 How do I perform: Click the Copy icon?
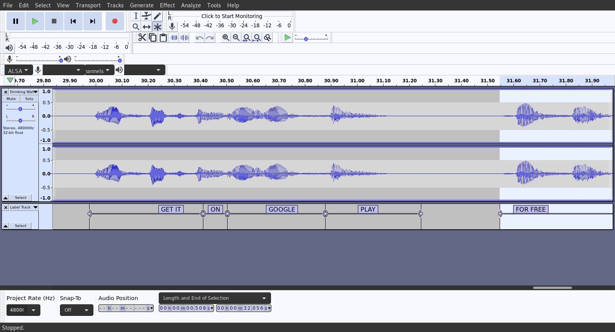point(153,37)
